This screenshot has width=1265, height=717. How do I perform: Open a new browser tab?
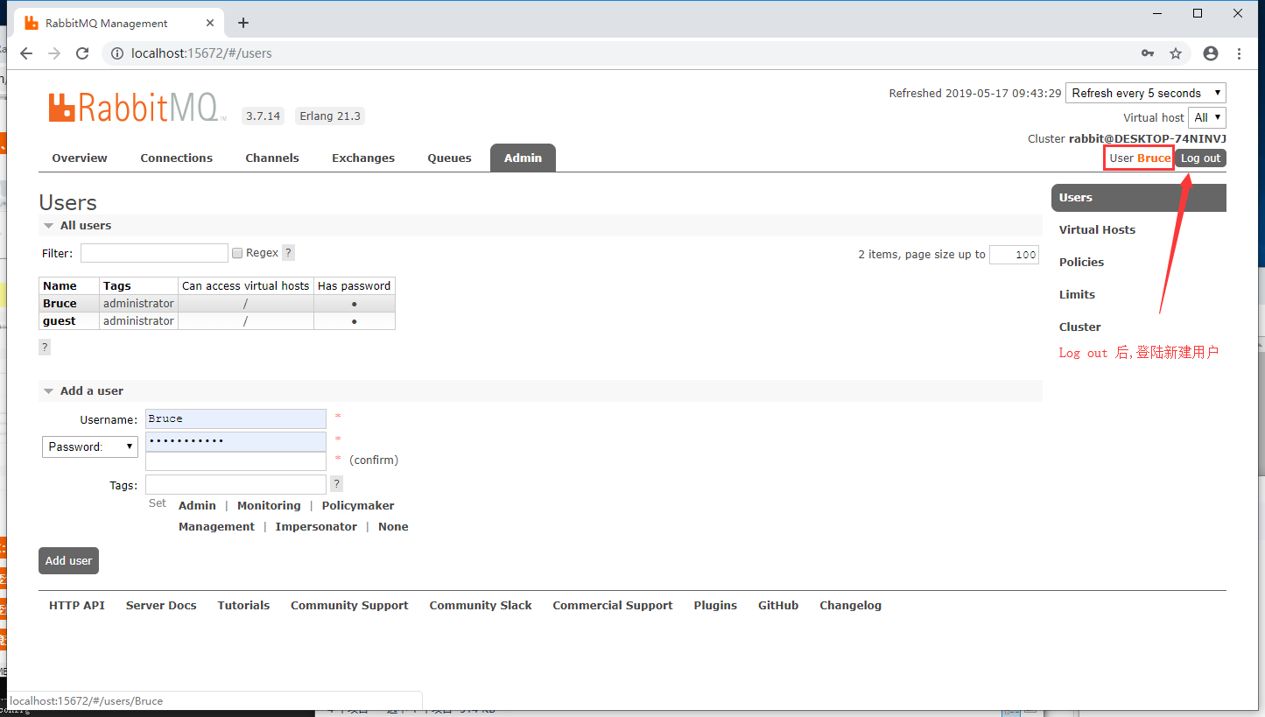coord(243,23)
